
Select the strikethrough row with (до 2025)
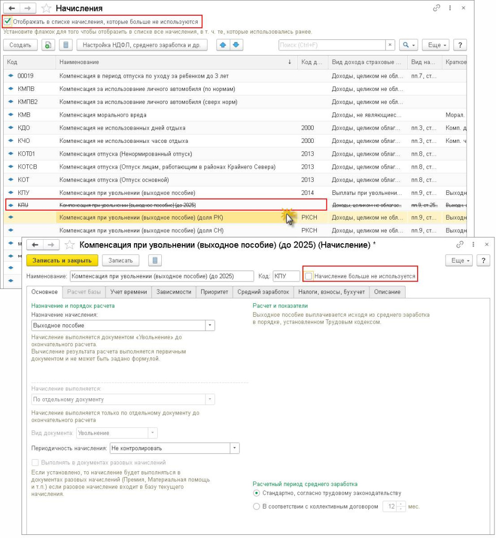coord(235,205)
